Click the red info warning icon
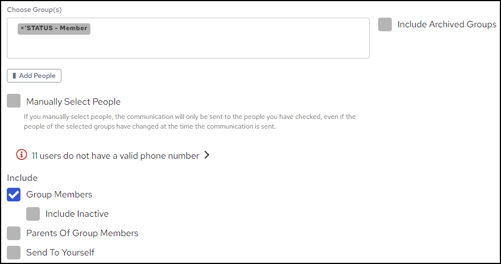Image resolution: width=501 pixels, height=264 pixels. click(x=22, y=155)
